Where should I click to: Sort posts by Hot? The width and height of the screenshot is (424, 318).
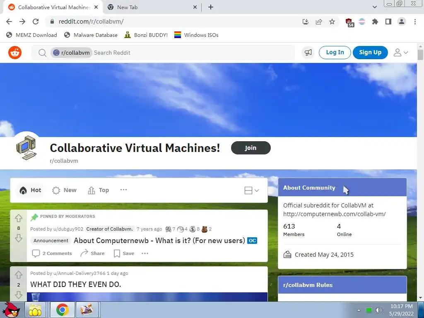click(x=30, y=190)
